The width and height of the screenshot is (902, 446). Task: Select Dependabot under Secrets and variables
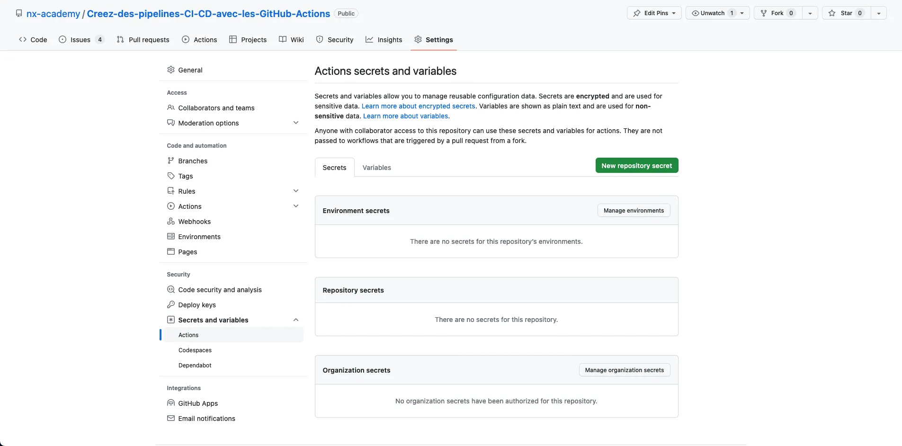[195, 366]
